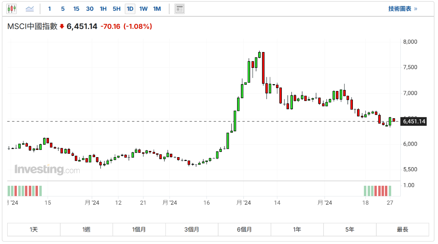Open the news layout icon in toolbar
Viewport: 438px width, 244px height.
179,9
